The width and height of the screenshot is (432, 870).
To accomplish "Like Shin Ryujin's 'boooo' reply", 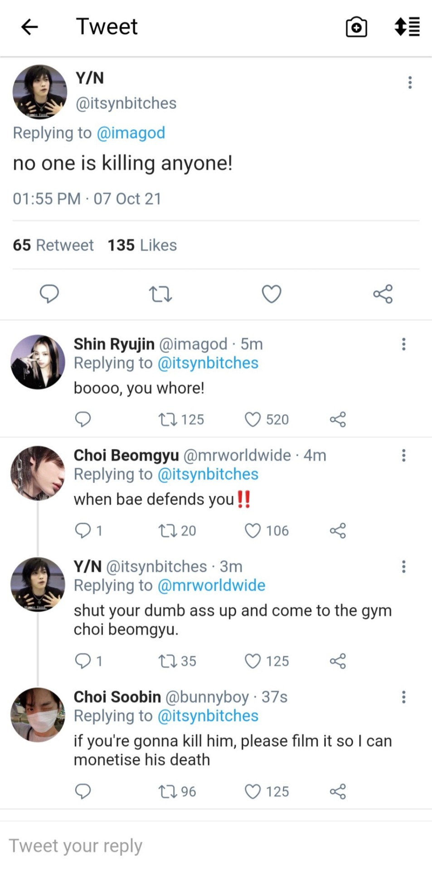I will tap(253, 420).
